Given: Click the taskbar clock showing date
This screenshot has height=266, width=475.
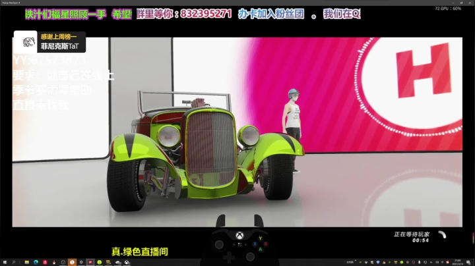Looking at the screenshot, I should pos(457,262).
